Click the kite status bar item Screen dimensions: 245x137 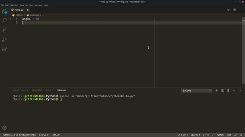229,135
